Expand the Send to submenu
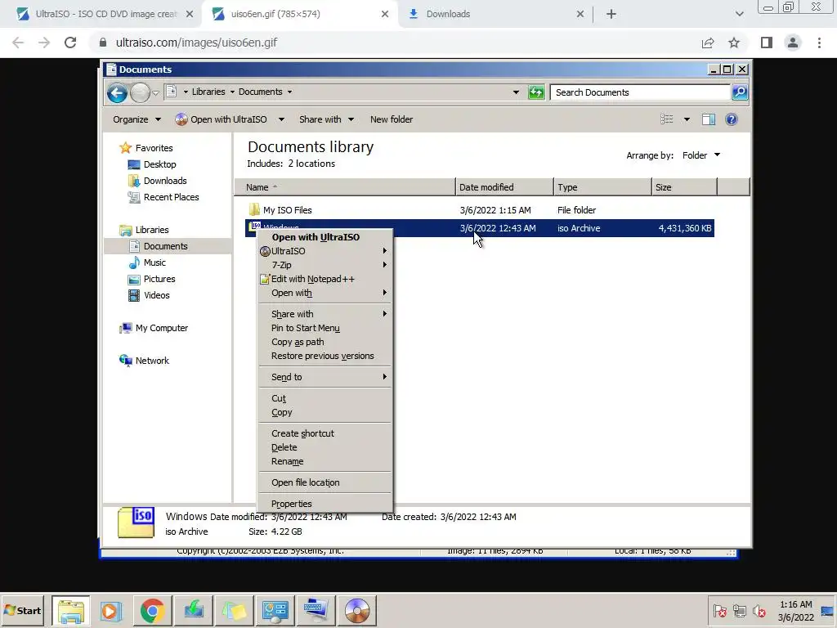 (325, 377)
